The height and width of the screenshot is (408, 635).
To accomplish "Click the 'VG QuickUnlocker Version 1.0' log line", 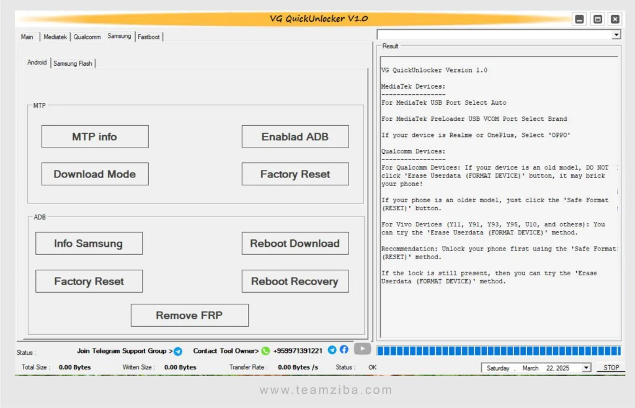I will (434, 70).
